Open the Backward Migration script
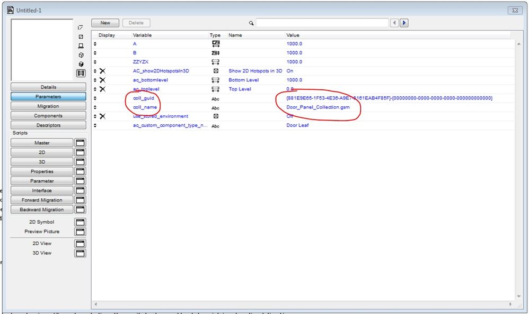Screen dimensions: 529x314 pos(42,209)
